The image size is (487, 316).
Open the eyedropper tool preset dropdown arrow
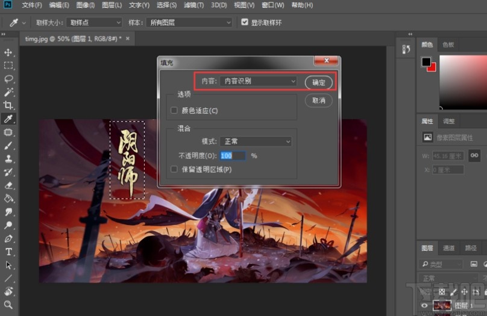click(x=24, y=23)
